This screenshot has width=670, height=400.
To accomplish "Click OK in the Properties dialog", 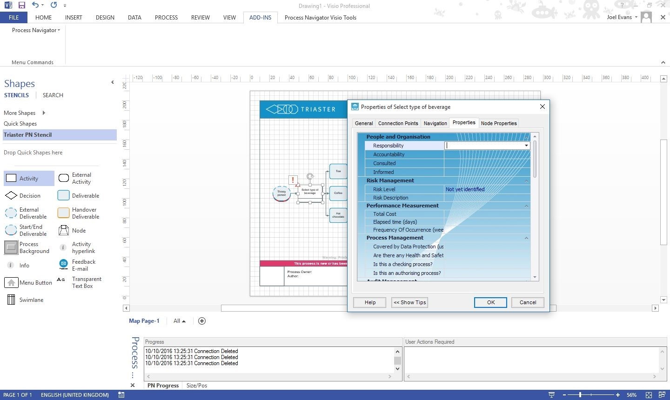I will (490, 302).
